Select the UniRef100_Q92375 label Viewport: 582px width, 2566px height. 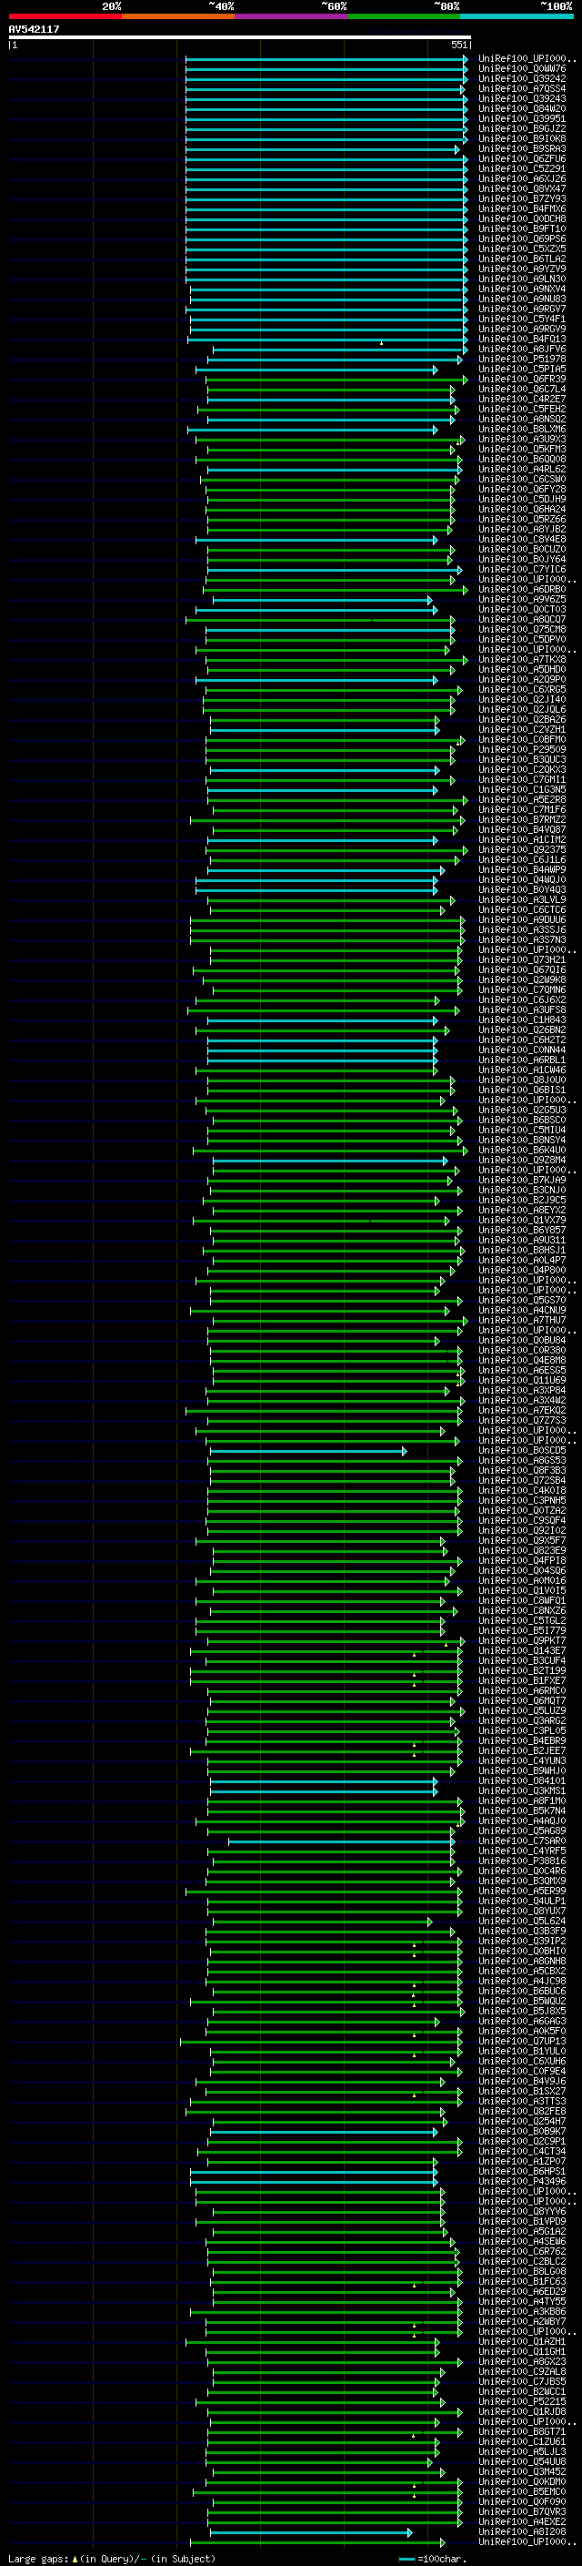[522, 849]
